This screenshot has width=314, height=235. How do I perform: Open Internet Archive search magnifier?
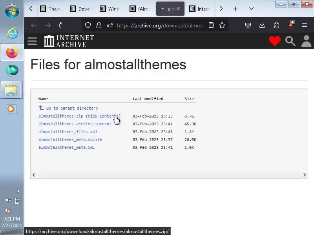click(x=290, y=41)
